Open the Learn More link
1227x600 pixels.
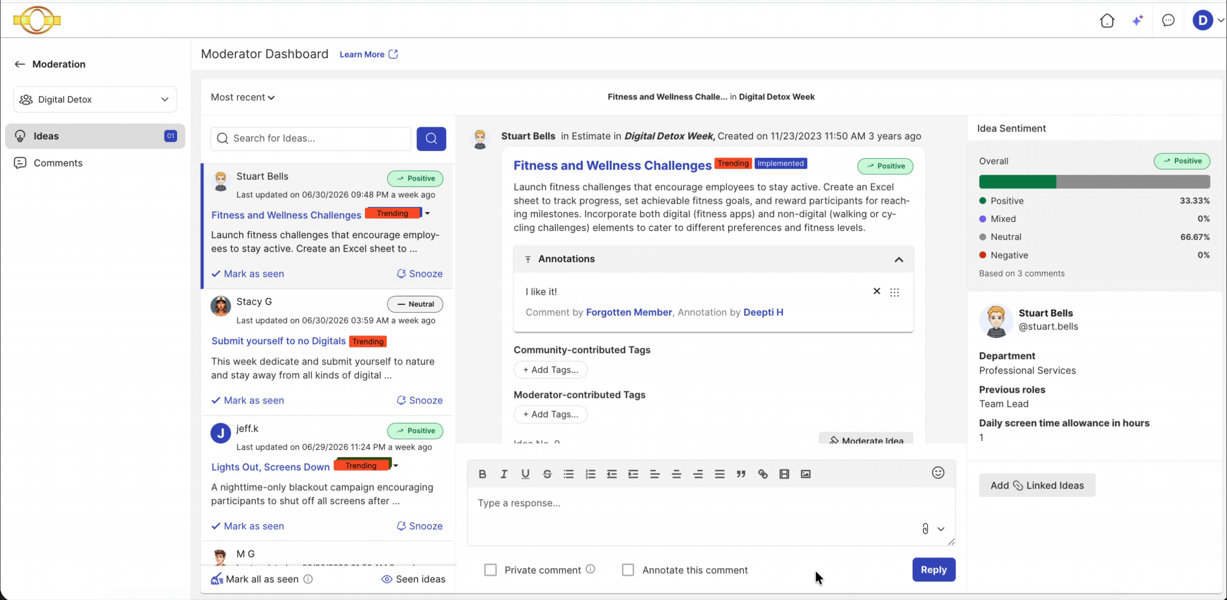coord(368,54)
